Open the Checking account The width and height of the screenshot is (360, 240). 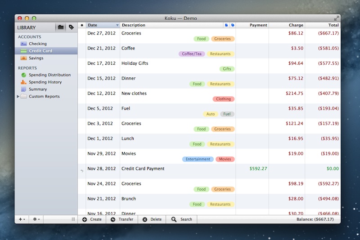coord(37,44)
